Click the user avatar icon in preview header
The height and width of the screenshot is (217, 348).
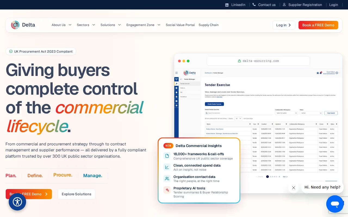(337, 73)
